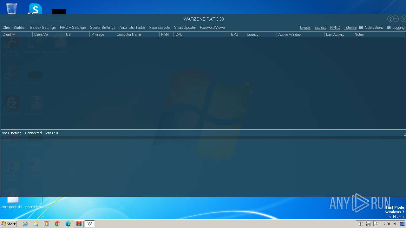406x228 pixels.
Task: Click the WARZONE RAT 3.03 title text
Action: (204, 19)
